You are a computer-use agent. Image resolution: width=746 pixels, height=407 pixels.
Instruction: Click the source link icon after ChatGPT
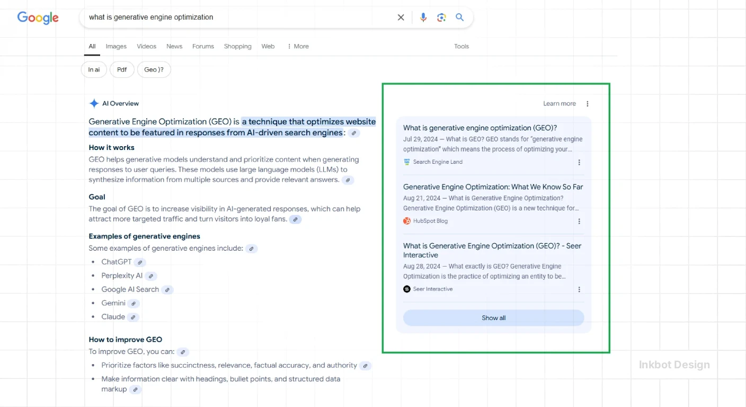[x=140, y=262]
